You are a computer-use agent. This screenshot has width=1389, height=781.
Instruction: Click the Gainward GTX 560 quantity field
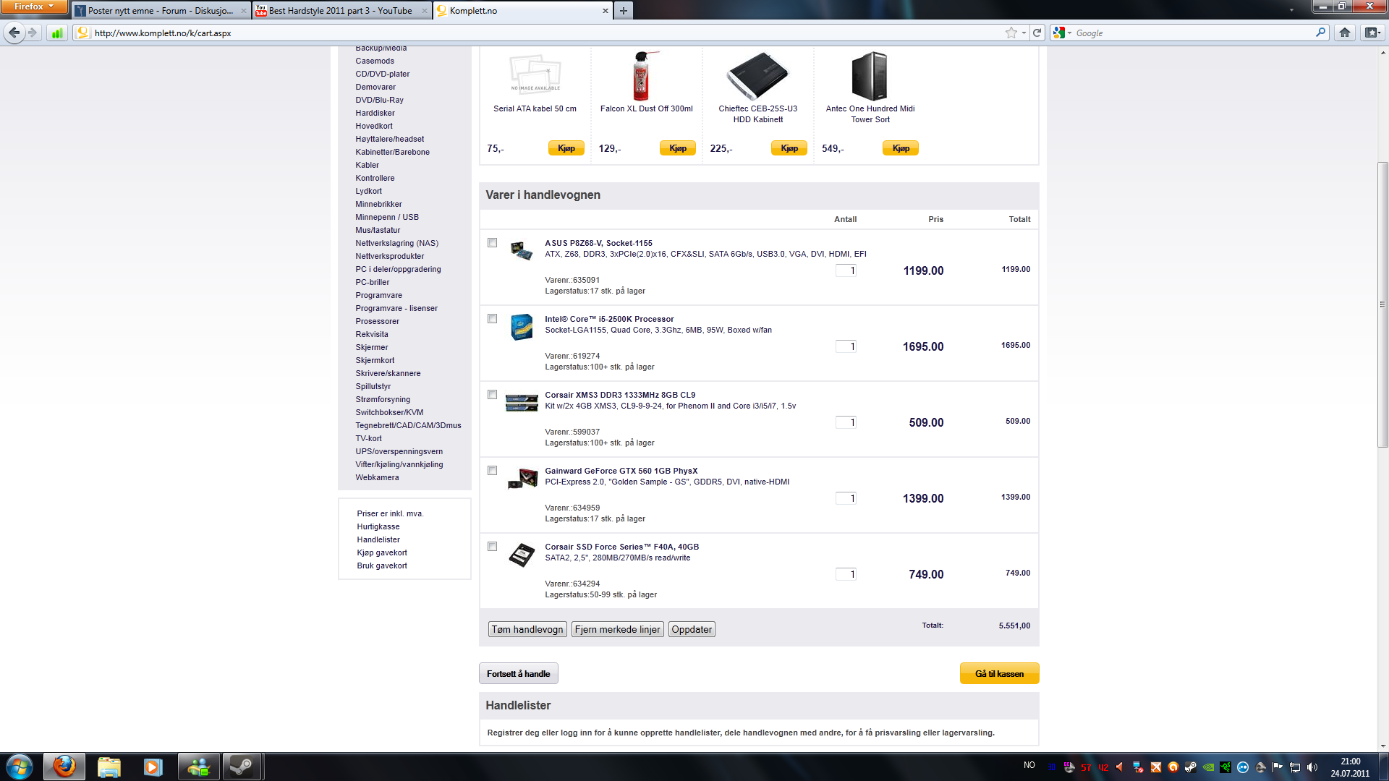[846, 498]
